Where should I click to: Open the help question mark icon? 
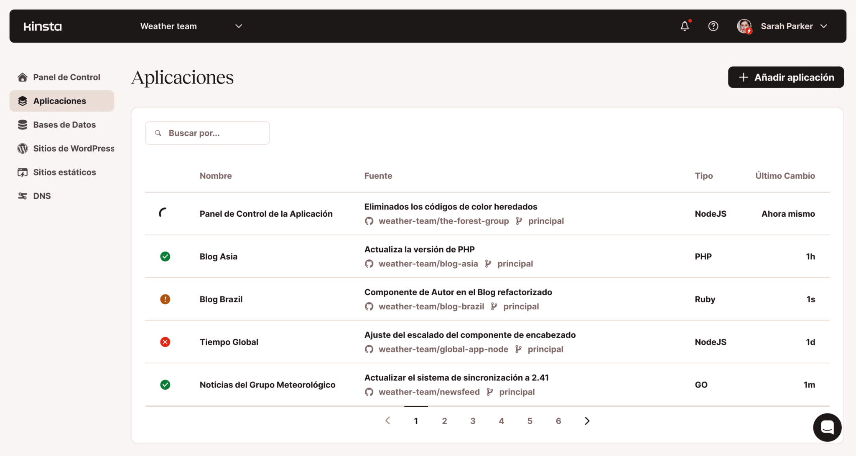coord(713,26)
